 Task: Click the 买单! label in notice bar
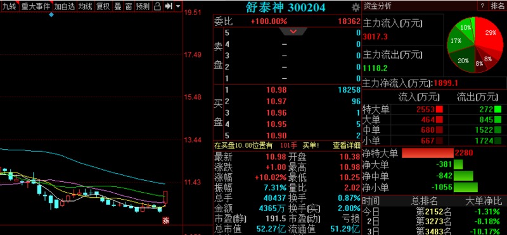point(311,146)
